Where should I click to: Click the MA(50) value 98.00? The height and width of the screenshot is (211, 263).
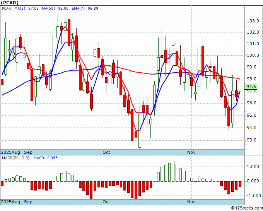pyautogui.click(x=63, y=9)
